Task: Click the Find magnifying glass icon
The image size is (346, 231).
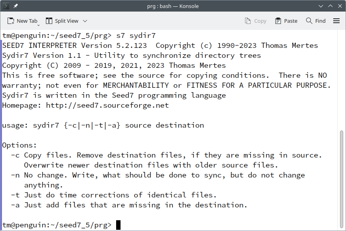Action: (x=309, y=21)
